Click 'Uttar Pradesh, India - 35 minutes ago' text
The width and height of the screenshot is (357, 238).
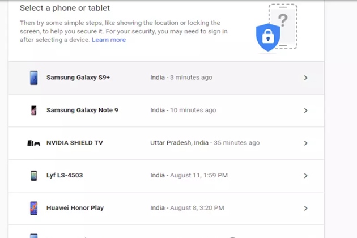[205, 143]
